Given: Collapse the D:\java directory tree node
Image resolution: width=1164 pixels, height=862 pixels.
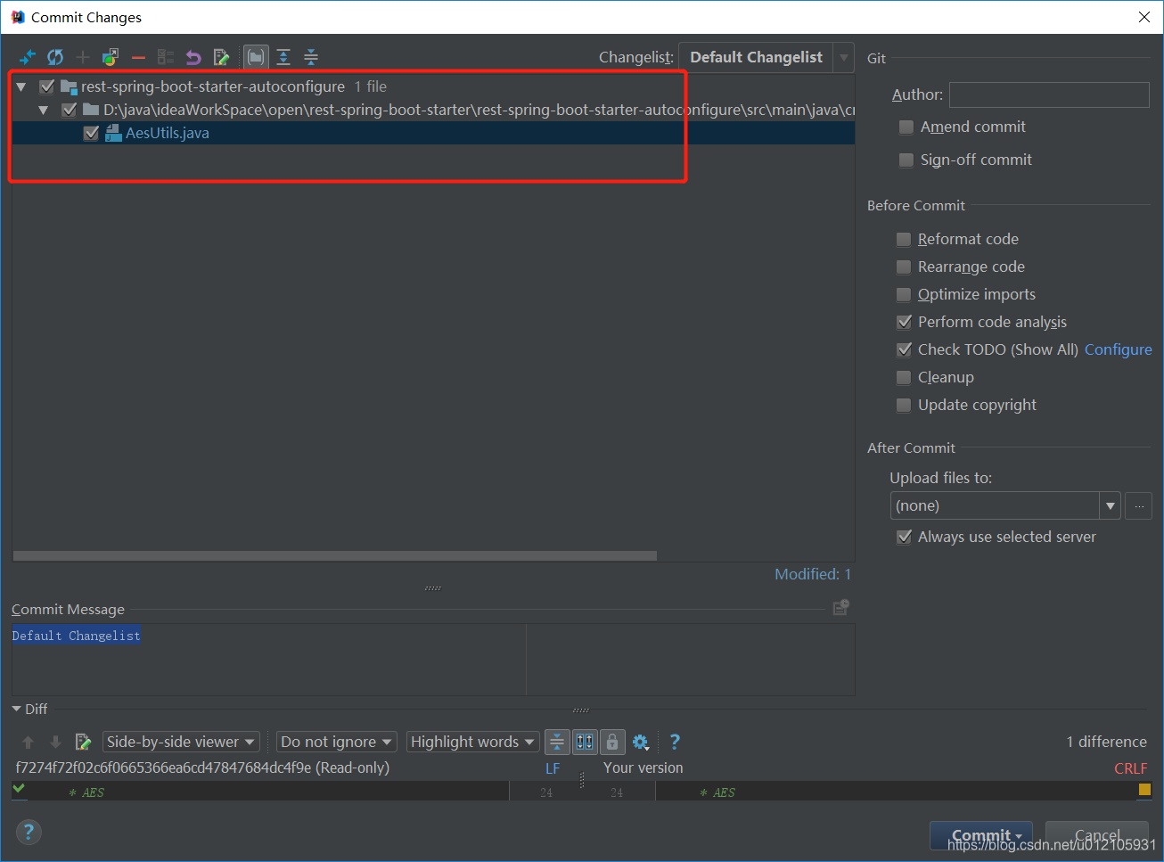Looking at the screenshot, I should [x=43, y=111].
